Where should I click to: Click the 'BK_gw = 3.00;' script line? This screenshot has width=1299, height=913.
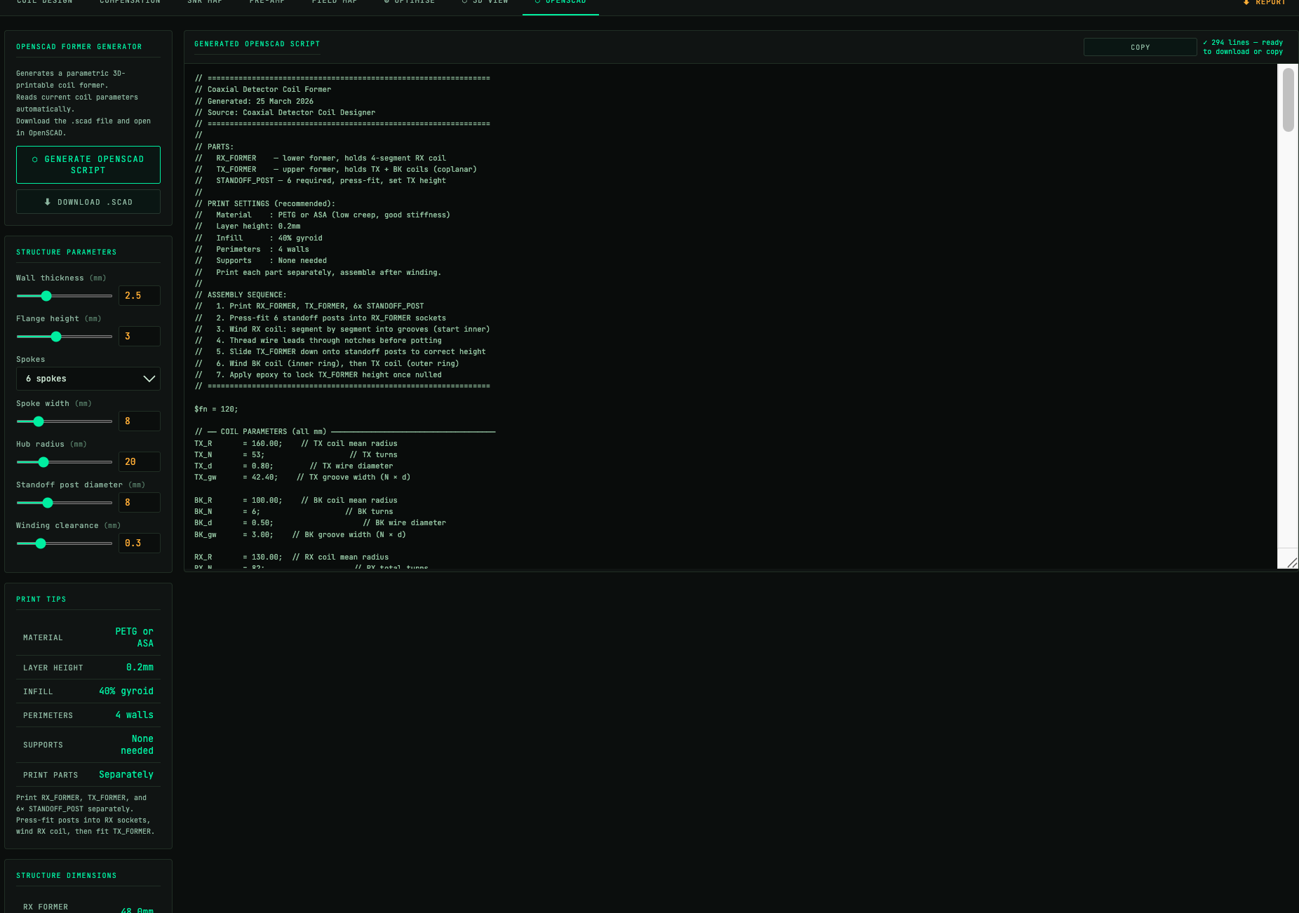coord(300,535)
